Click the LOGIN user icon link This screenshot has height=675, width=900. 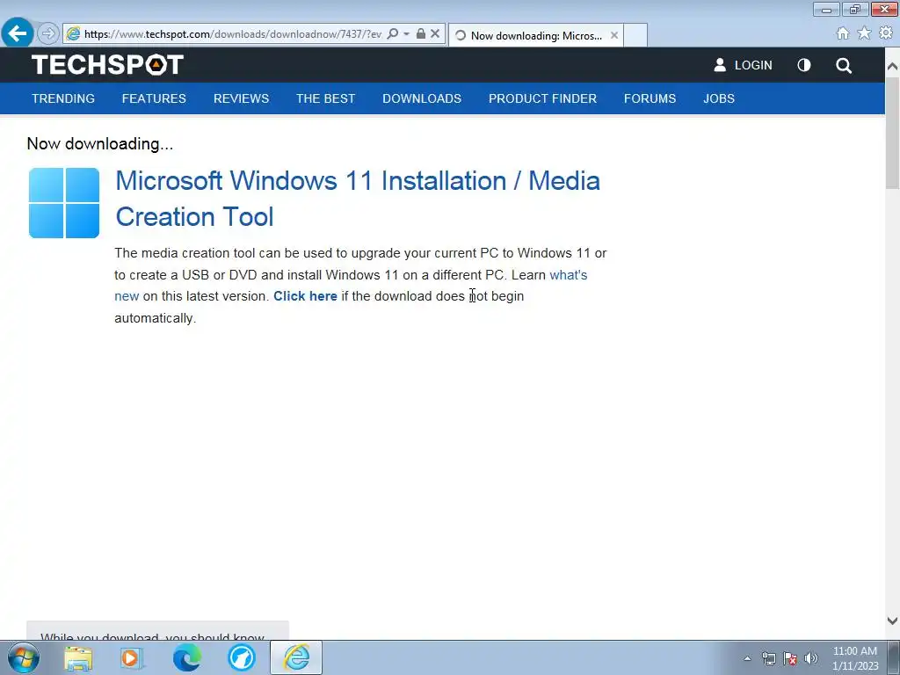tap(743, 65)
